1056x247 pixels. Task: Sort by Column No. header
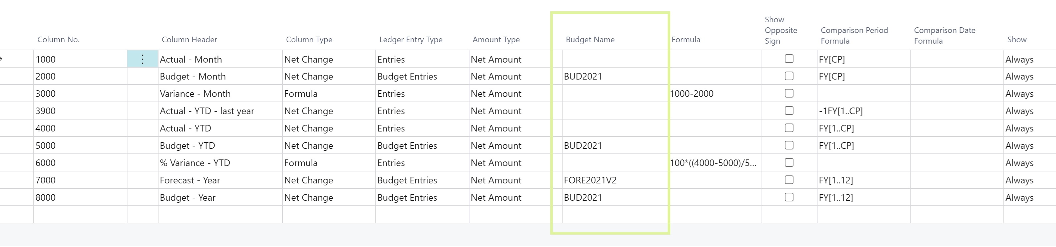tap(58, 40)
